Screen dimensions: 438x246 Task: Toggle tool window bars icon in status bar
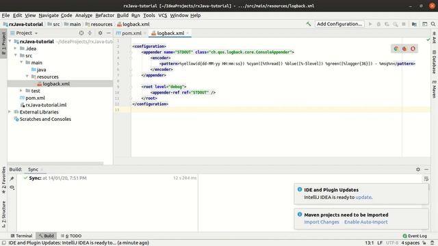click(x=4, y=243)
